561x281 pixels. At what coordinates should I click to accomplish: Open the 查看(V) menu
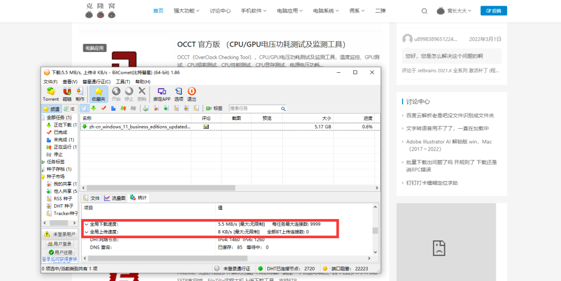point(70,82)
